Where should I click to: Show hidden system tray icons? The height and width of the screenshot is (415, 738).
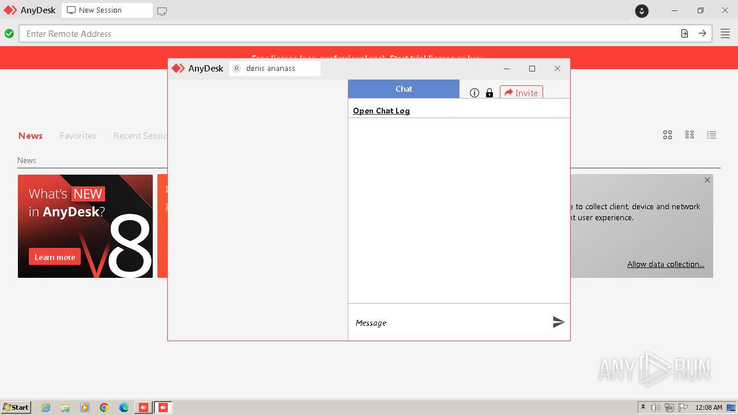[x=643, y=407]
